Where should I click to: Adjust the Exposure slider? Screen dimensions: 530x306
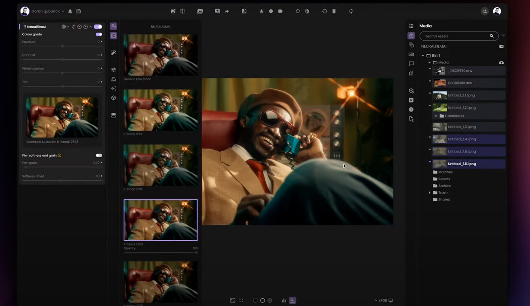(62, 46)
